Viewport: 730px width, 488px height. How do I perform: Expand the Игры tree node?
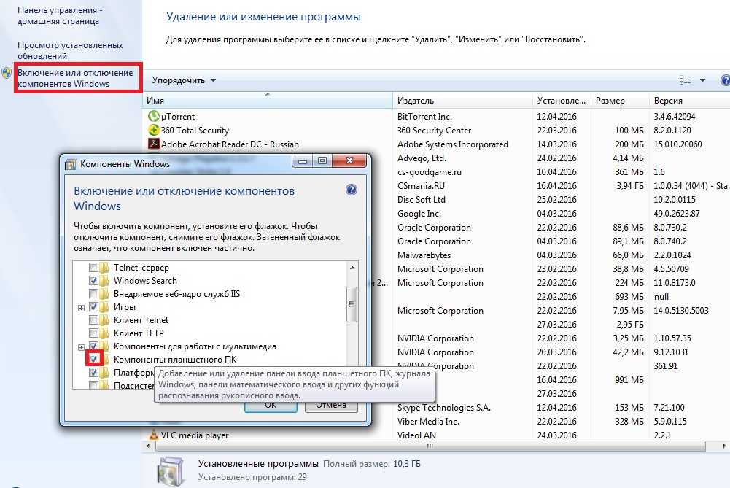tap(81, 308)
